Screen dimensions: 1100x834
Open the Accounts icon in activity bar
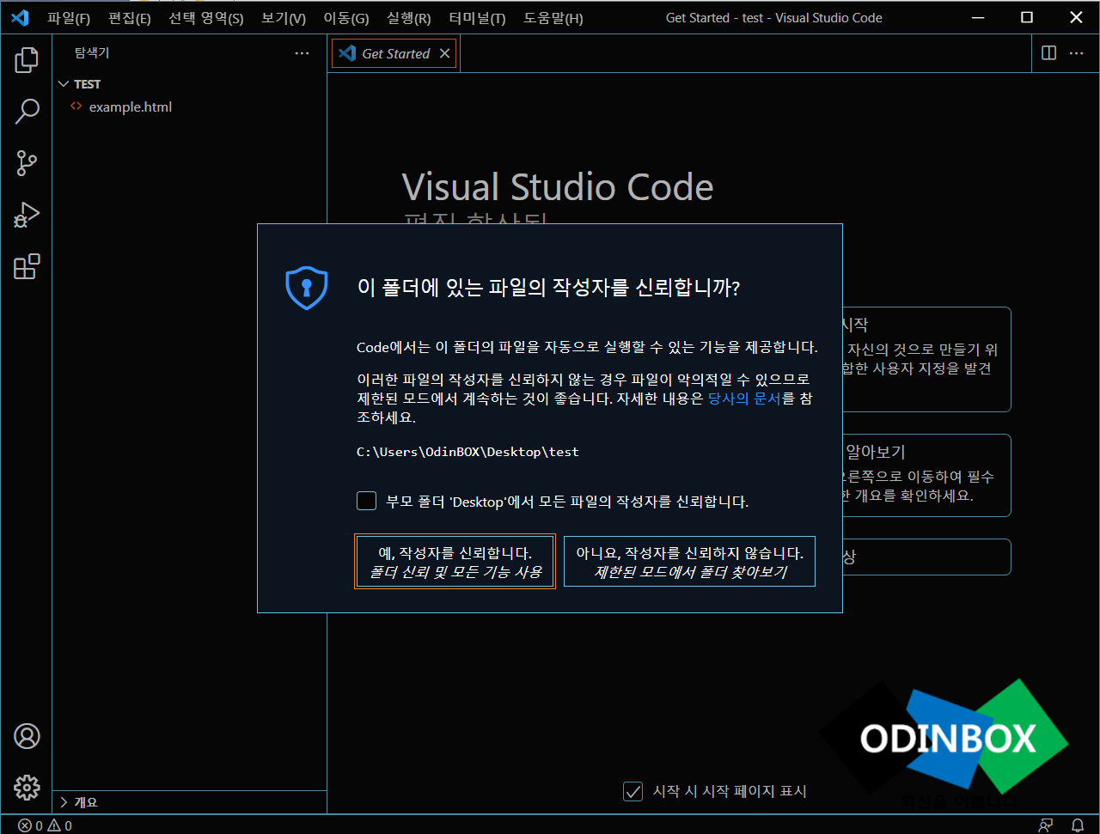tap(27, 736)
